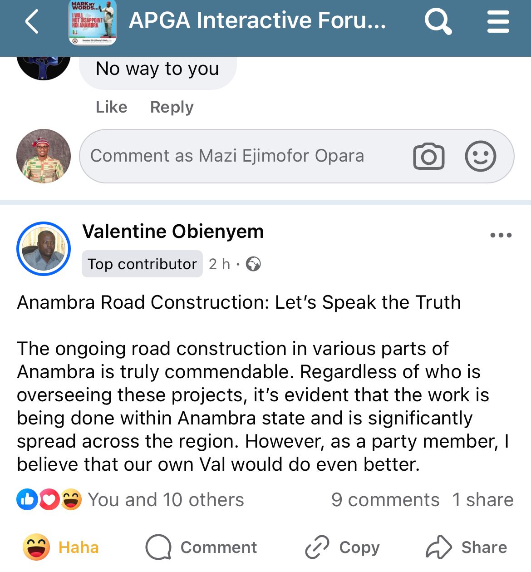Image resolution: width=531 pixels, height=572 pixels.
Task: Like the 'No way to you' comment
Action: click(x=111, y=107)
